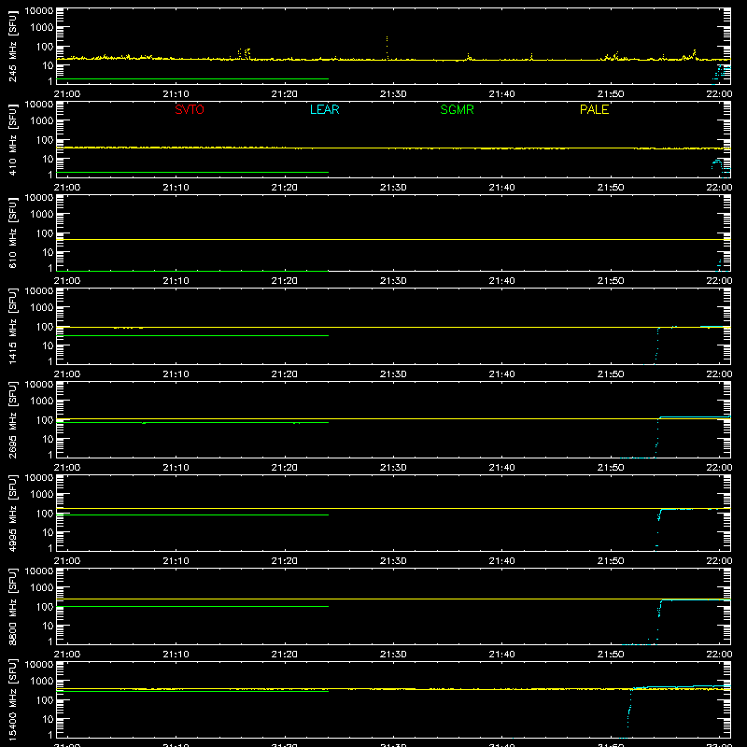Select the 8800 MHz [SFU] axis title
The image size is (747, 747).
(12, 607)
